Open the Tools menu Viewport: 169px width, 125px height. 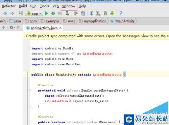44,6
